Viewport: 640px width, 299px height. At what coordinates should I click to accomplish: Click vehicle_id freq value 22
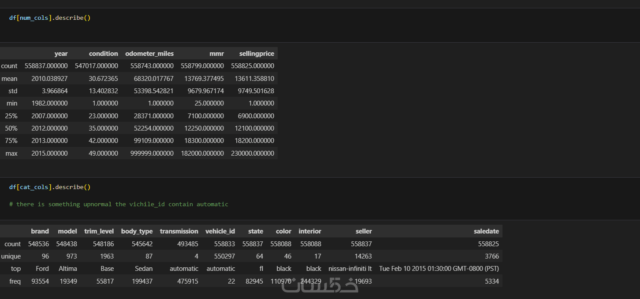(x=231, y=281)
